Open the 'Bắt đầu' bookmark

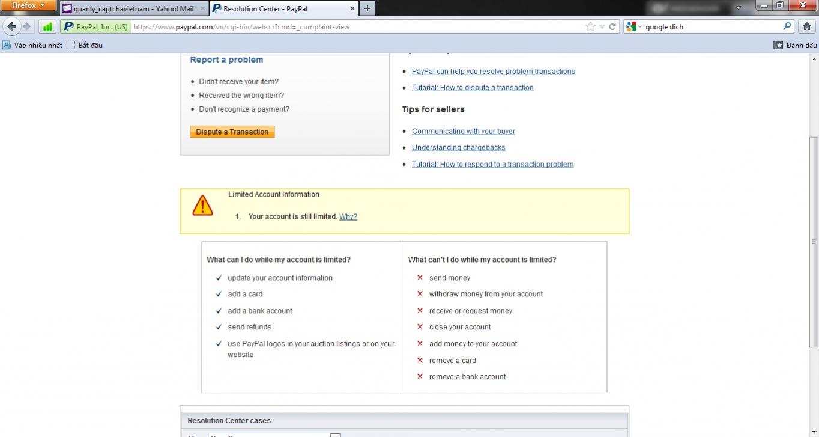click(84, 45)
